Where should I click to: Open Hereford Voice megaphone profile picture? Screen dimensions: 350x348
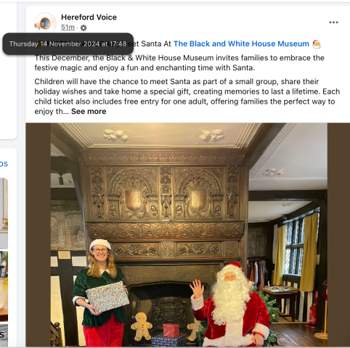45,23
